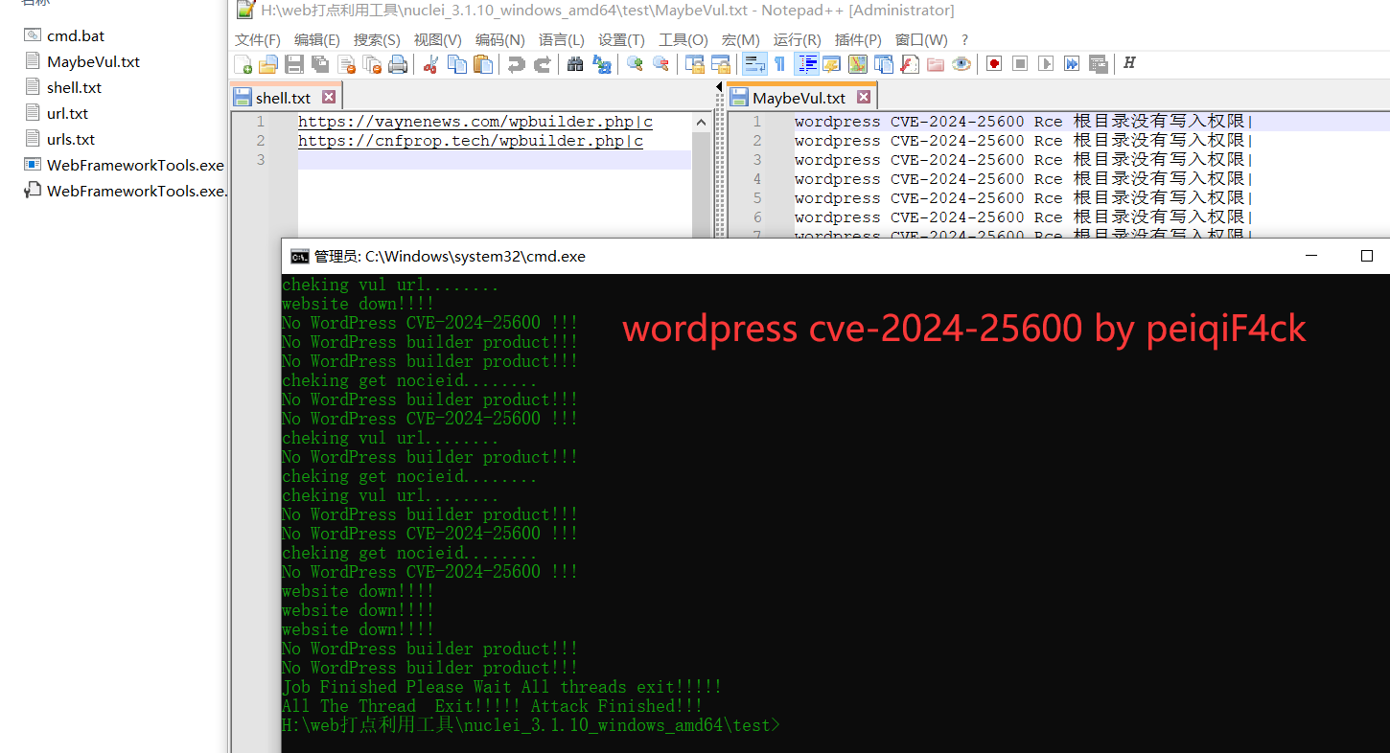Image resolution: width=1390 pixels, height=753 pixels.
Task: Open the 设置(T) menu
Action: click(x=621, y=39)
